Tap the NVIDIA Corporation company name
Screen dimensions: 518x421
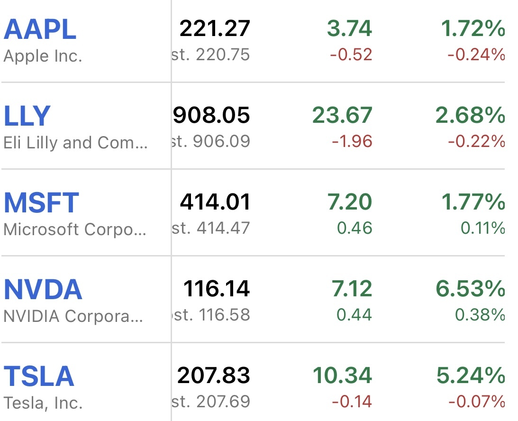(x=73, y=316)
